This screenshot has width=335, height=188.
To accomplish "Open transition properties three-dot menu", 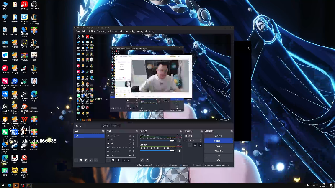I will point(200,145).
